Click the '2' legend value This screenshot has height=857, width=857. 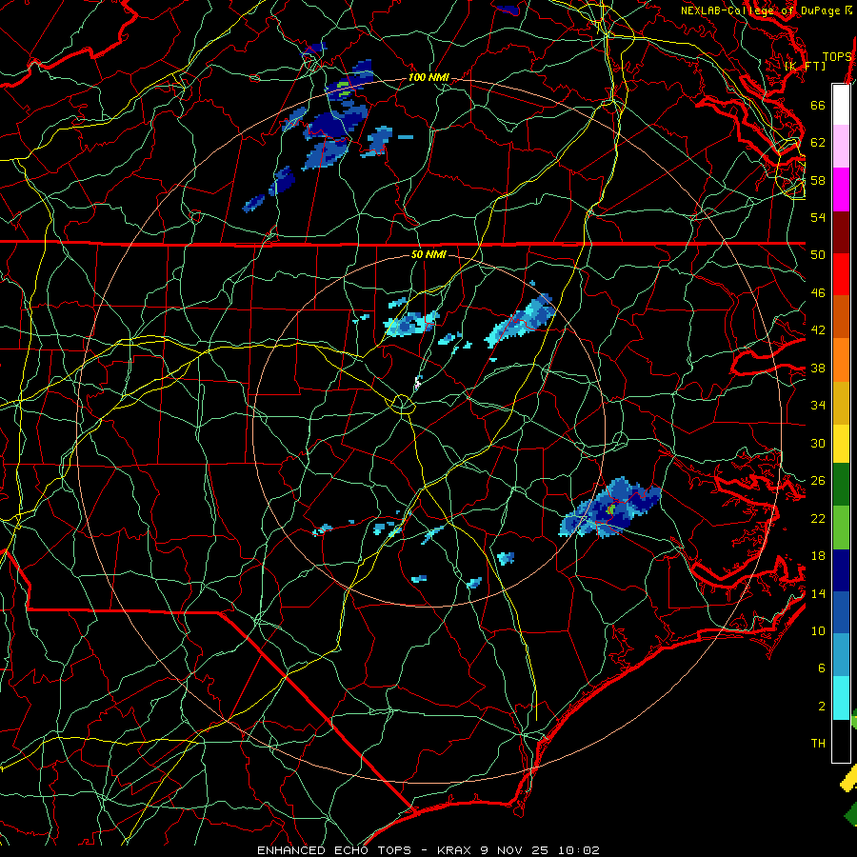(x=822, y=707)
